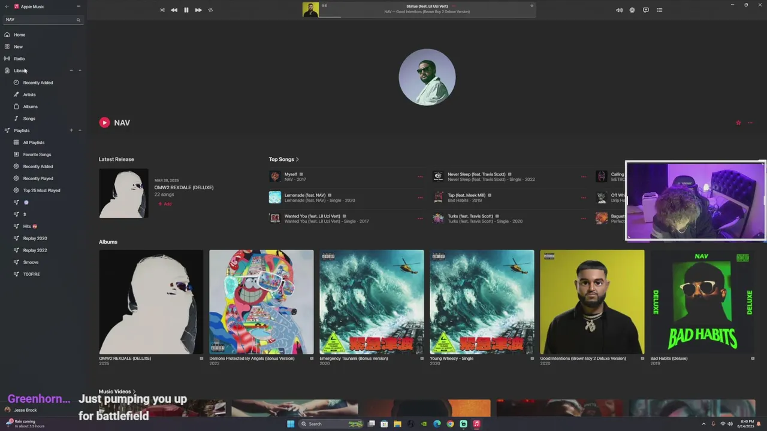The height and width of the screenshot is (431, 767).
Task: Seek in the playback progress bar
Action: pos(427,17)
